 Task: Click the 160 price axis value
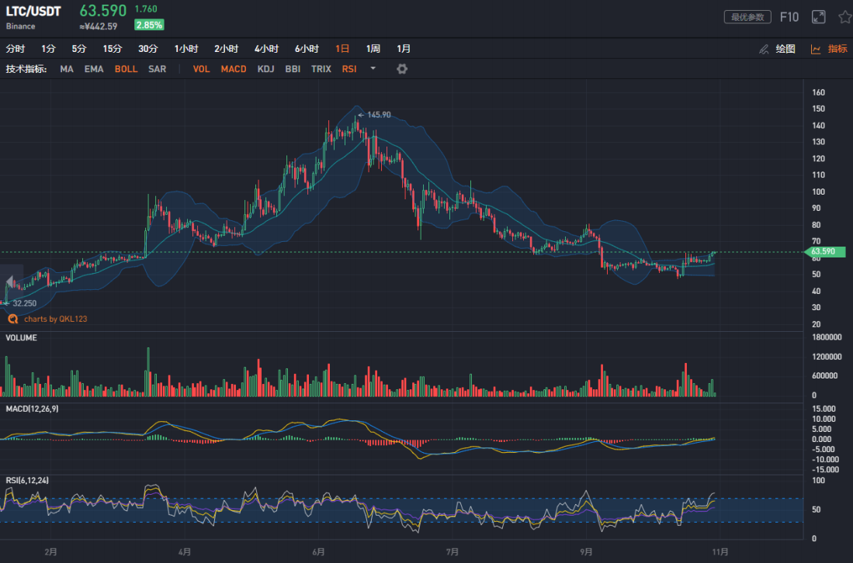[x=818, y=92]
